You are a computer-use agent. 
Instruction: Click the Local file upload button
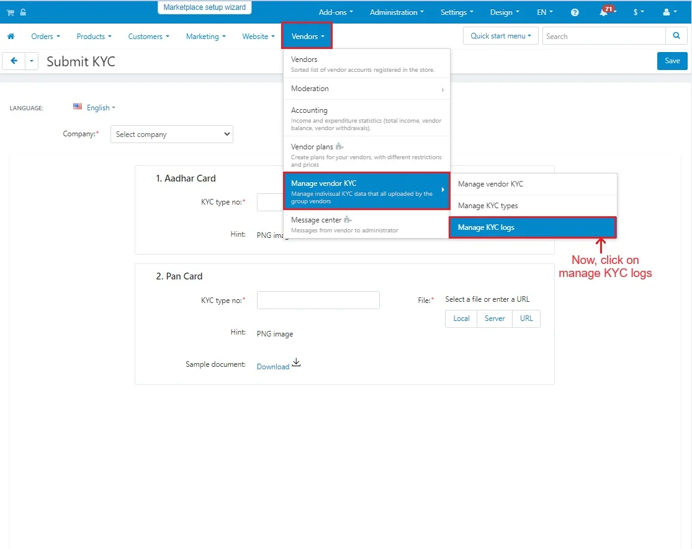(x=461, y=318)
